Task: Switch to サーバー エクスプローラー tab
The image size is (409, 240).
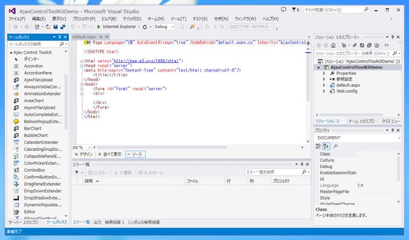Action: [x=25, y=222]
